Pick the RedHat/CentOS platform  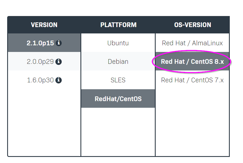(118, 99)
